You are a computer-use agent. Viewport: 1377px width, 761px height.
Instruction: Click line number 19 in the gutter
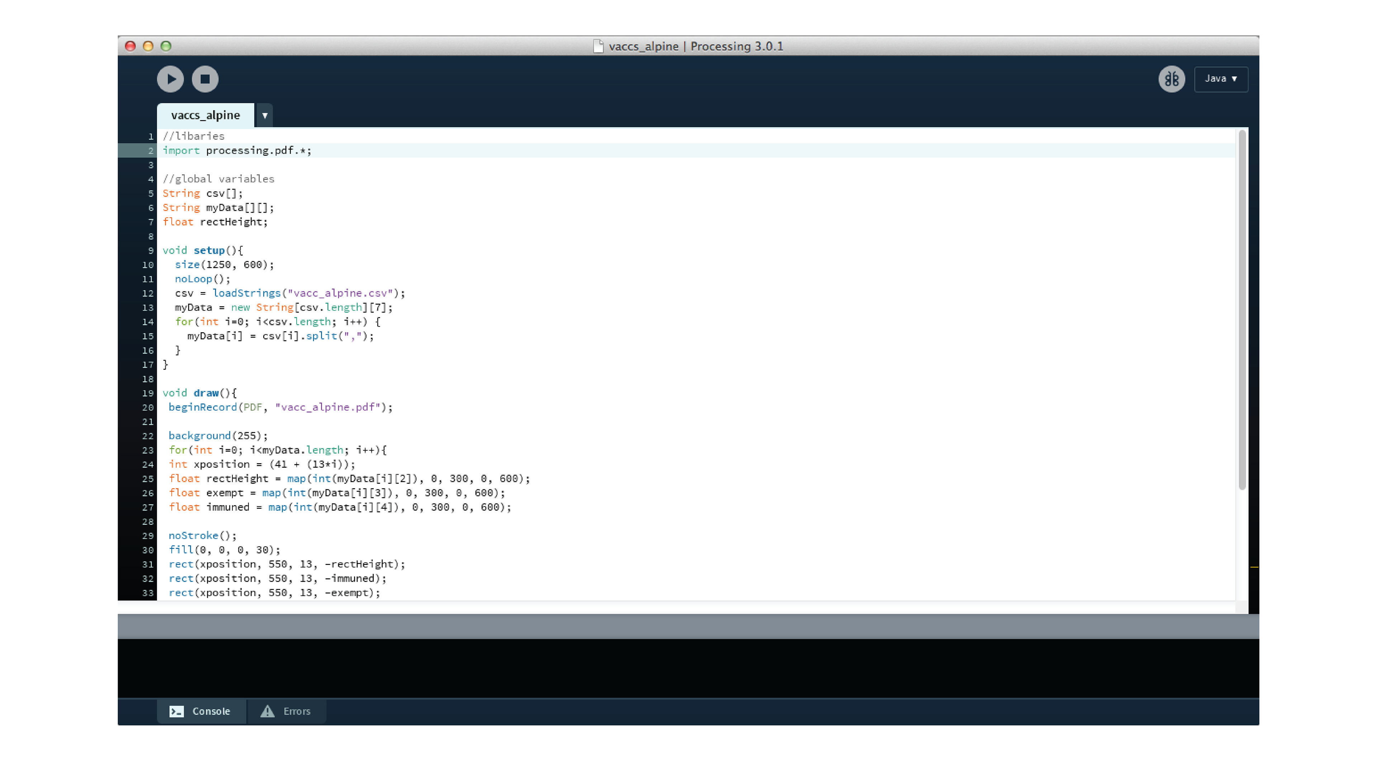pyautogui.click(x=148, y=393)
